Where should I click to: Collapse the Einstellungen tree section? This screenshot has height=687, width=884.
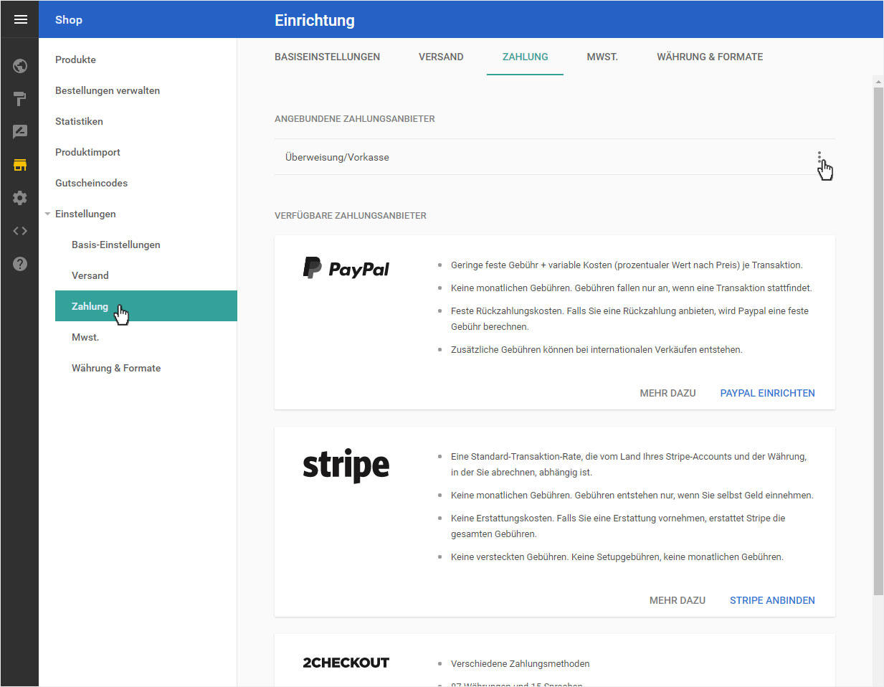[x=47, y=214]
